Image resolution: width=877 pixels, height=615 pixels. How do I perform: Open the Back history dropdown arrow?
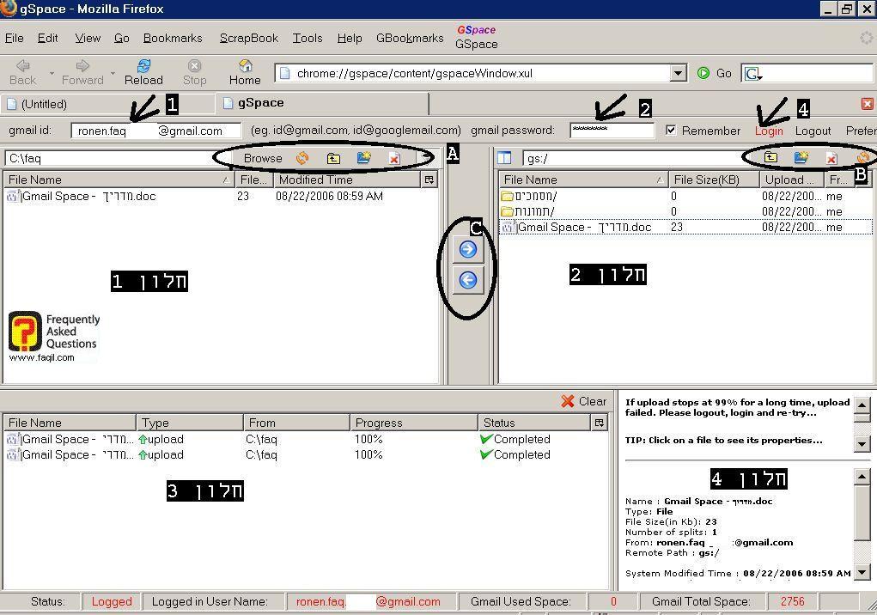tap(52, 73)
